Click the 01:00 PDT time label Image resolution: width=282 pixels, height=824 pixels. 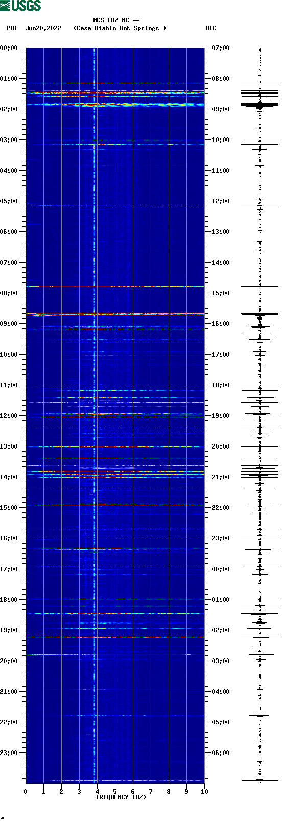pos(9,79)
